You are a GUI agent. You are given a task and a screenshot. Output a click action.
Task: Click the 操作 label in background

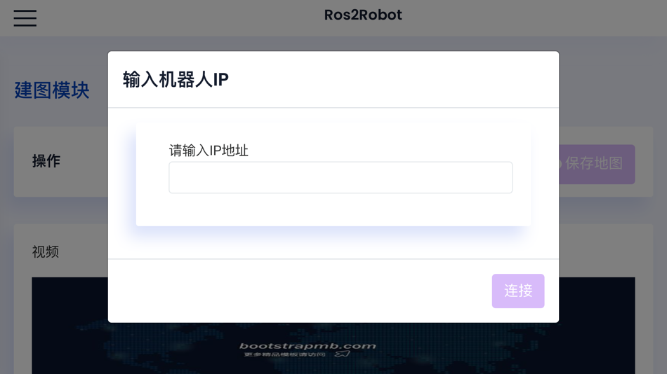46,161
